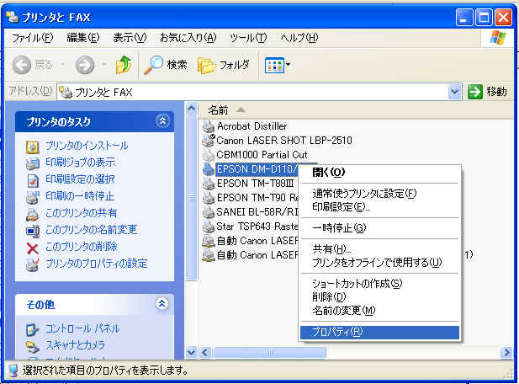Click 印刷ジョブの表示 link

click(81, 163)
